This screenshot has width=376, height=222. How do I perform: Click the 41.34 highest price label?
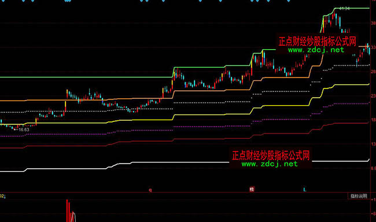pyautogui.click(x=345, y=9)
